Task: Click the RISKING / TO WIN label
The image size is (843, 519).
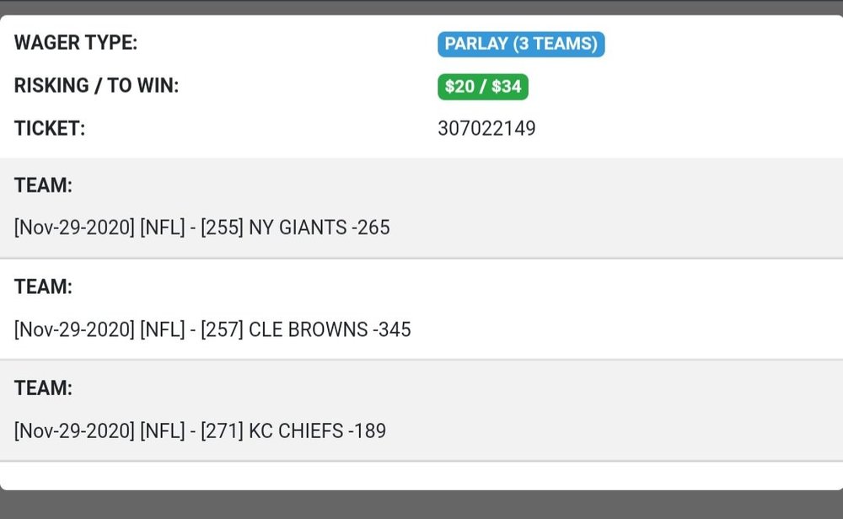Action: (97, 86)
